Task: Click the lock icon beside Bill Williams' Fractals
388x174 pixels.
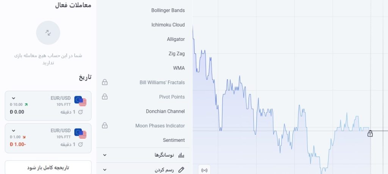Action: tap(105, 82)
